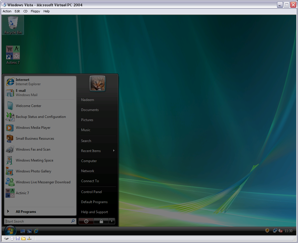Click the network connection tray icon

[x=275, y=231]
